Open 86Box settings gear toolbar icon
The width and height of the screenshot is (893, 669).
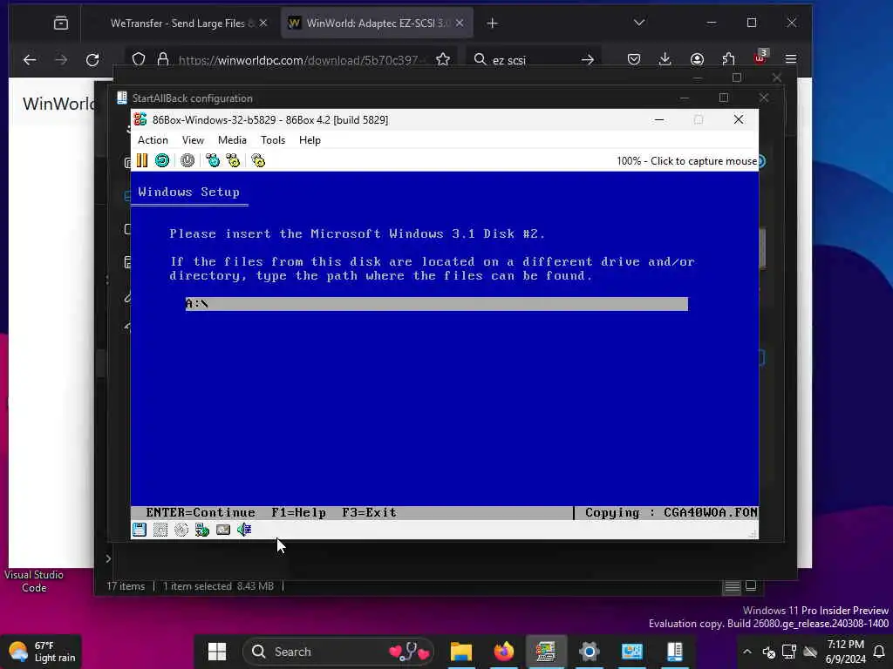(x=258, y=160)
